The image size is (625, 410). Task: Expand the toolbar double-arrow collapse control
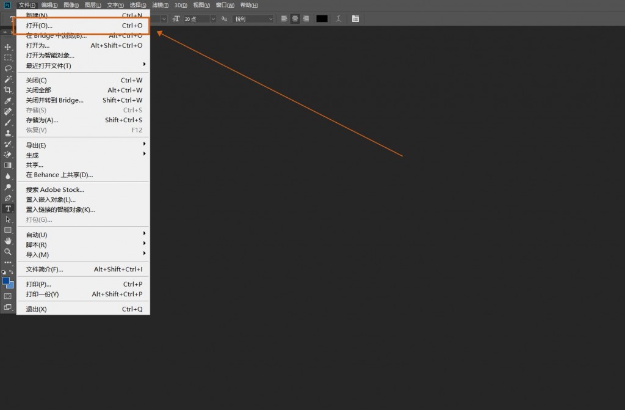point(5,32)
